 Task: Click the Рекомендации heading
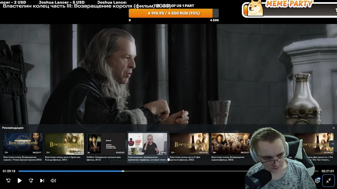tap(13, 128)
